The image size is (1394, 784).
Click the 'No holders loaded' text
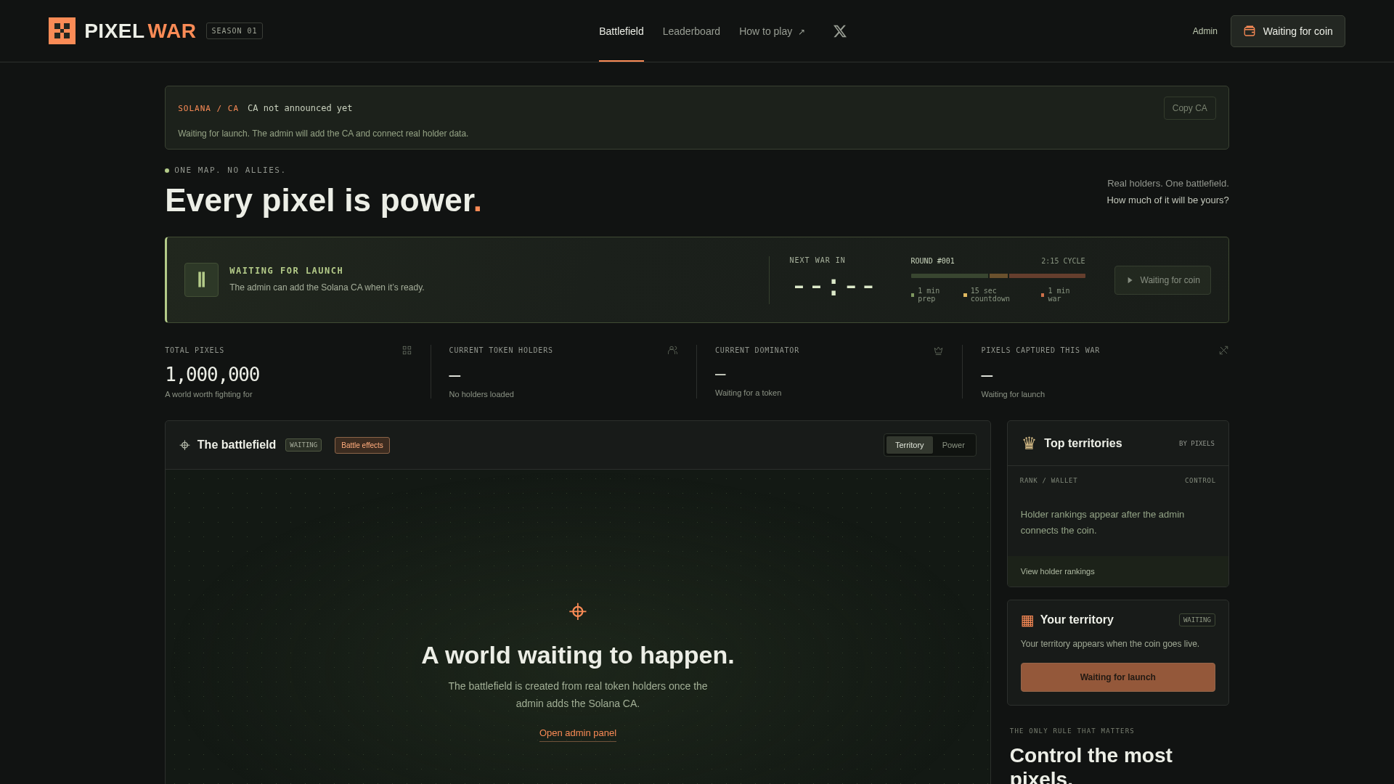(481, 394)
